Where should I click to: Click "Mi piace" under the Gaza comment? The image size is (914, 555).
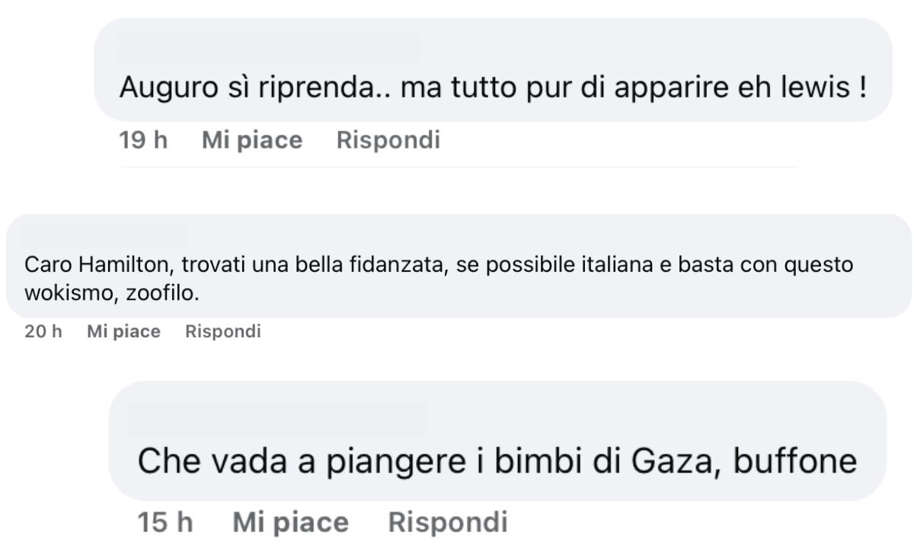tap(289, 522)
